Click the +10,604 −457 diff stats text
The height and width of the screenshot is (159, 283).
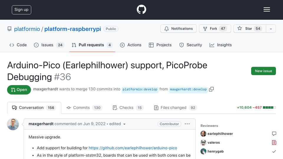[249, 107]
